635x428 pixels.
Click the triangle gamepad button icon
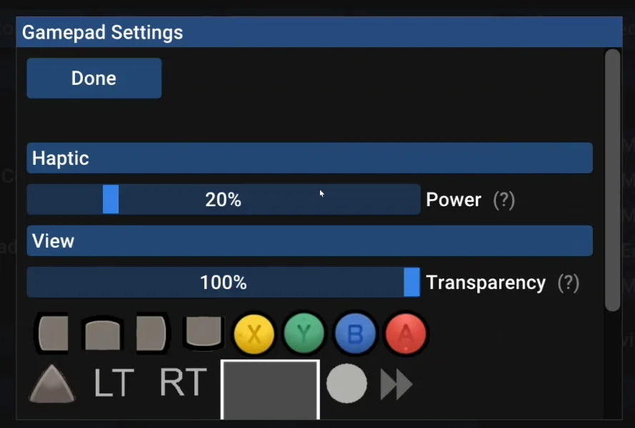point(51,383)
